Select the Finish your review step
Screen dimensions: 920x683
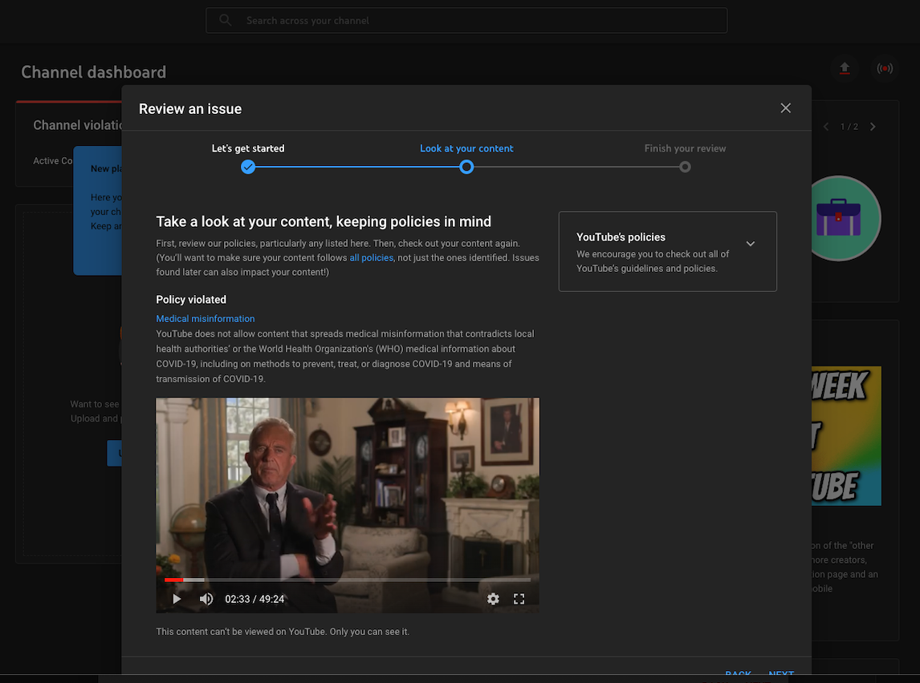(685, 167)
